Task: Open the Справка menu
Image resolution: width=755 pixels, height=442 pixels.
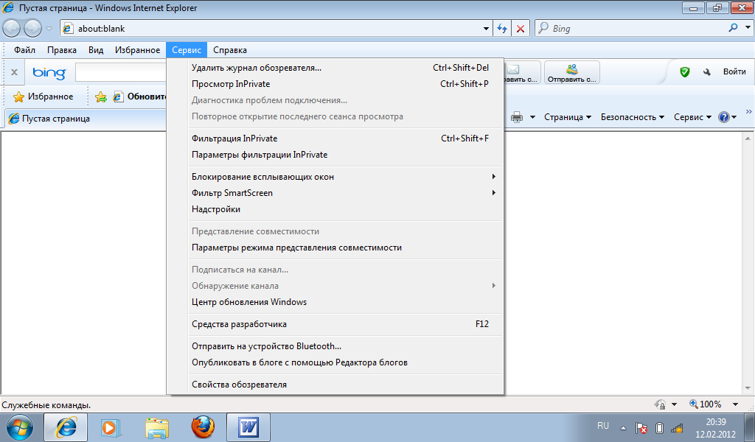Action: pyautogui.click(x=230, y=50)
